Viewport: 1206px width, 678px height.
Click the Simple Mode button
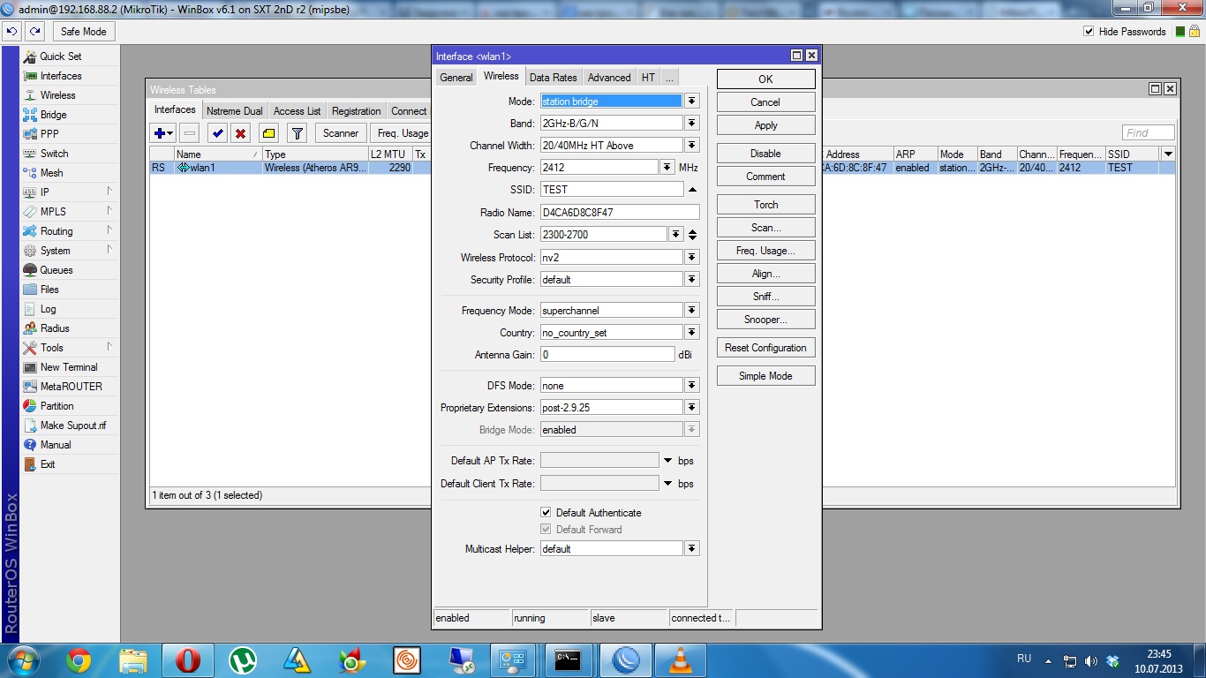(765, 376)
